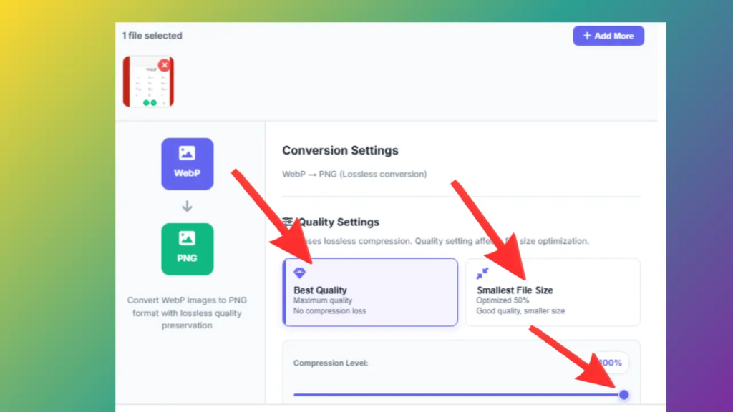Click the 'Good quality, smaller size' text
The image size is (733, 412).
pos(521,311)
